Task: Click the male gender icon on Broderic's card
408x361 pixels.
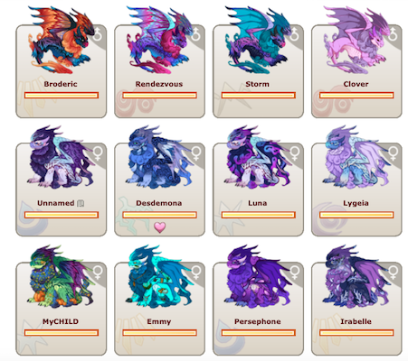Action: (x=98, y=34)
